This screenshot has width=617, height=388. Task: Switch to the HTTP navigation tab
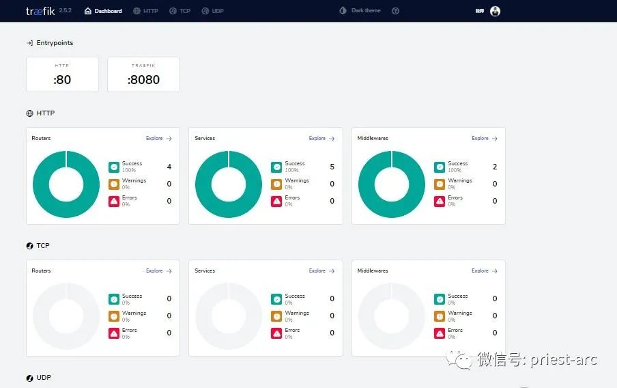click(x=145, y=11)
